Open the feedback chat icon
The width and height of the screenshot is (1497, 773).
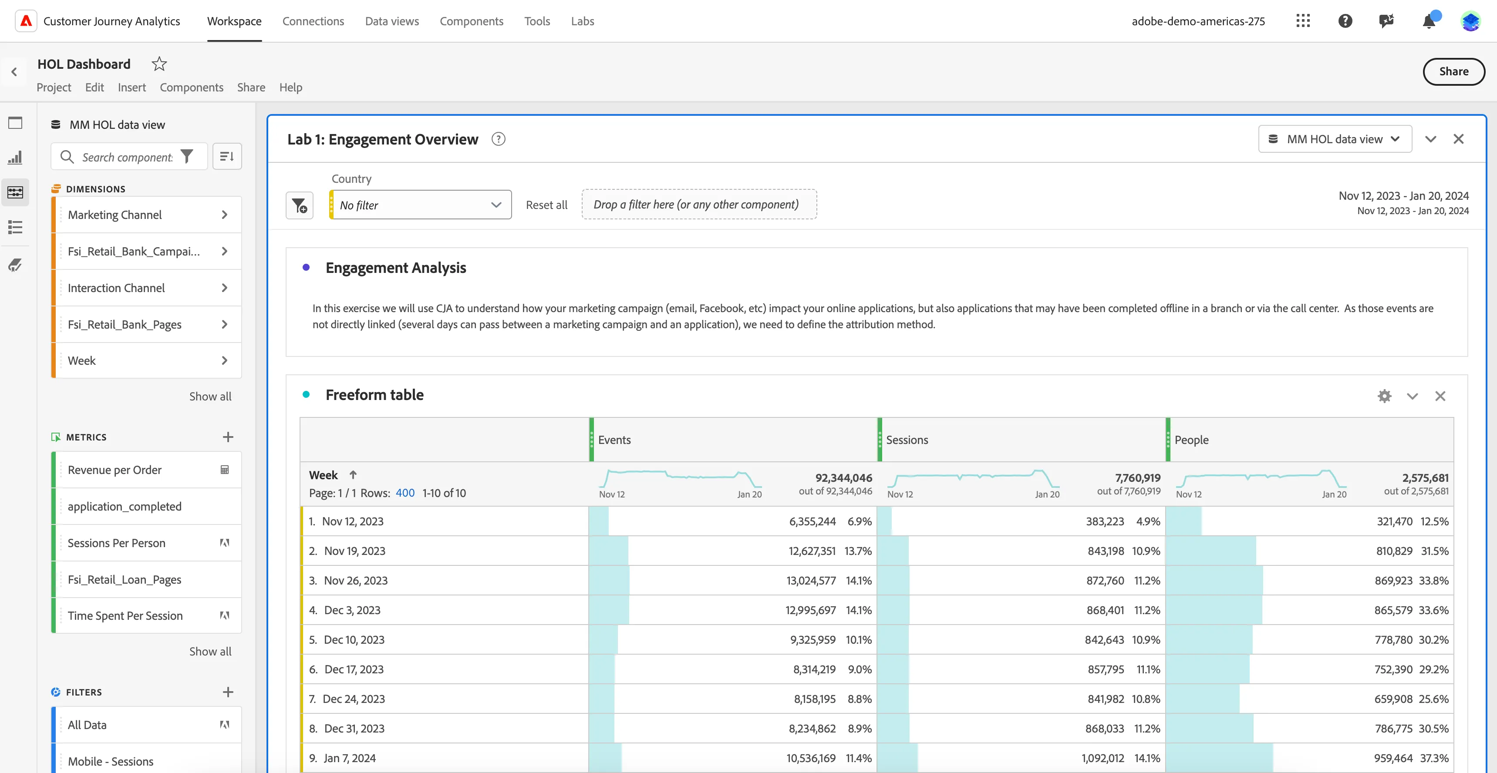pos(1386,21)
